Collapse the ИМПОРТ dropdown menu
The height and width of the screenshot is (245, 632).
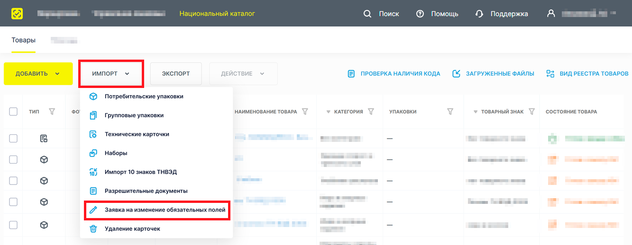[x=111, y=74]
